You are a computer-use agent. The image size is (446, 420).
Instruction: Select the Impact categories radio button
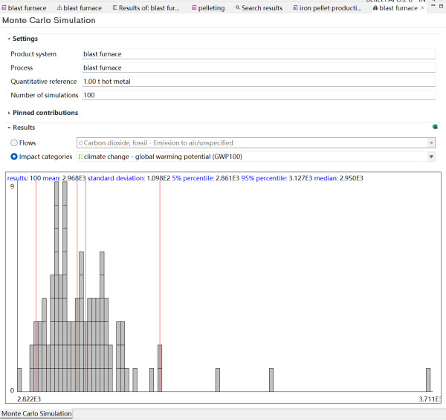[x=14, y=157]
